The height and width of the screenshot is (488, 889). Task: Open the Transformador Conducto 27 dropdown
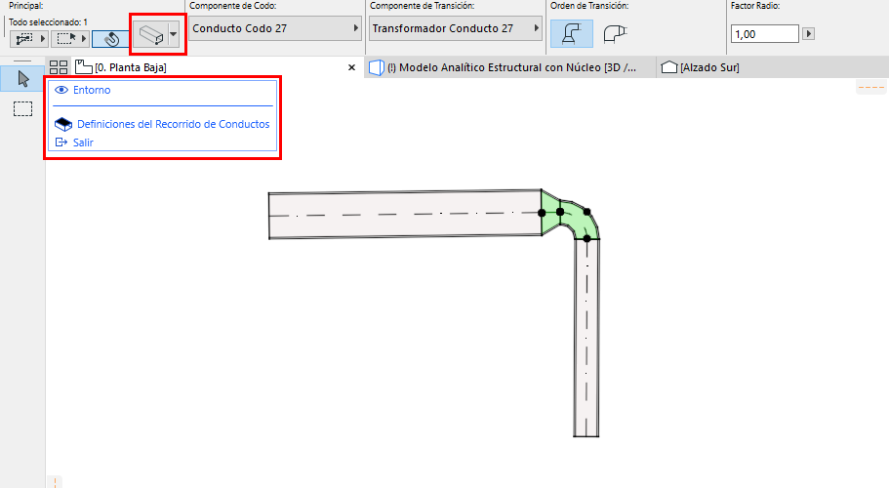[x=456, y=28]
